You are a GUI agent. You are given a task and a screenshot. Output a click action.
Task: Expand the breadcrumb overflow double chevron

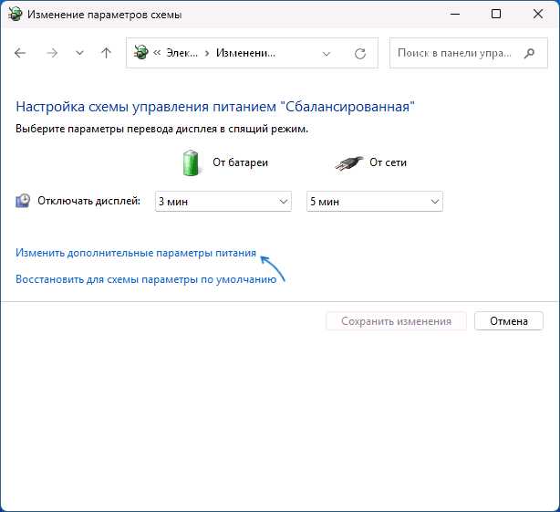pyautogui.click(x=158, y=54)
